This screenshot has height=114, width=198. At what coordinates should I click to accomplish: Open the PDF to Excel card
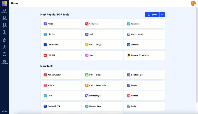coord(102,75)
